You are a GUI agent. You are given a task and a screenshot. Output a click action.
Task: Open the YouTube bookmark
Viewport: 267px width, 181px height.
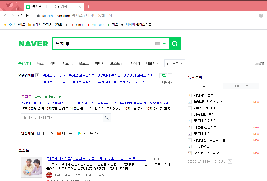coord(96,25)
